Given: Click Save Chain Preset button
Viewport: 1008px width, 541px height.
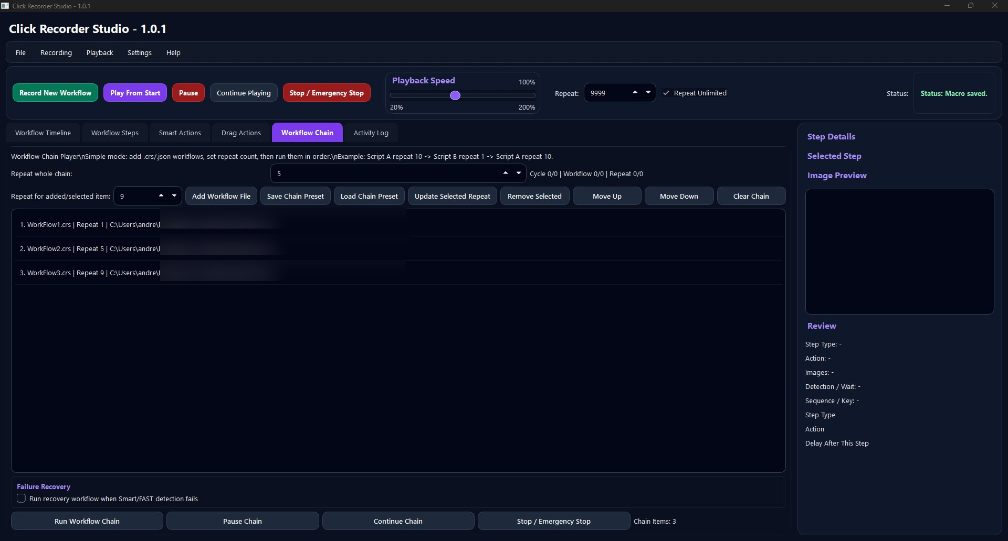Looking at the screenshot, I should click(296, 196).
